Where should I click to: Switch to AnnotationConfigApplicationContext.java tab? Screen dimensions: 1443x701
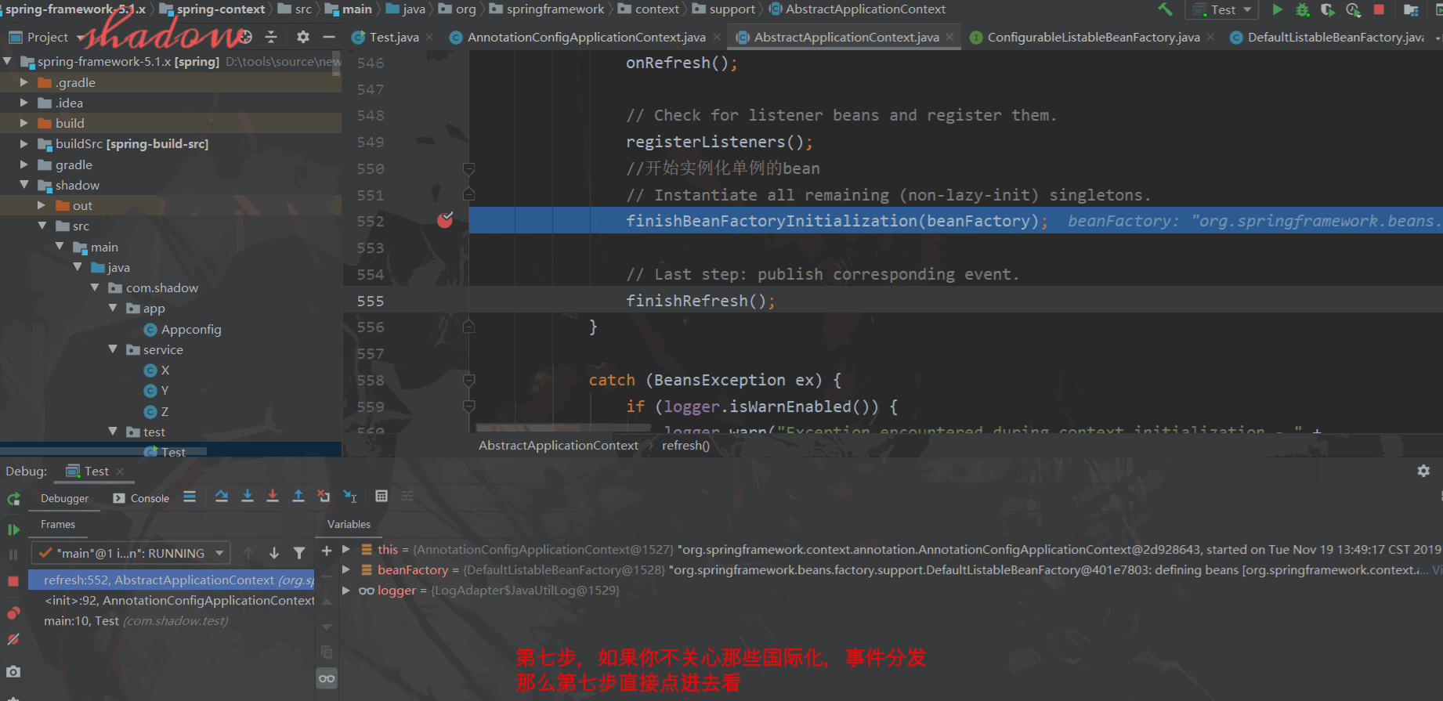[586, 37]
